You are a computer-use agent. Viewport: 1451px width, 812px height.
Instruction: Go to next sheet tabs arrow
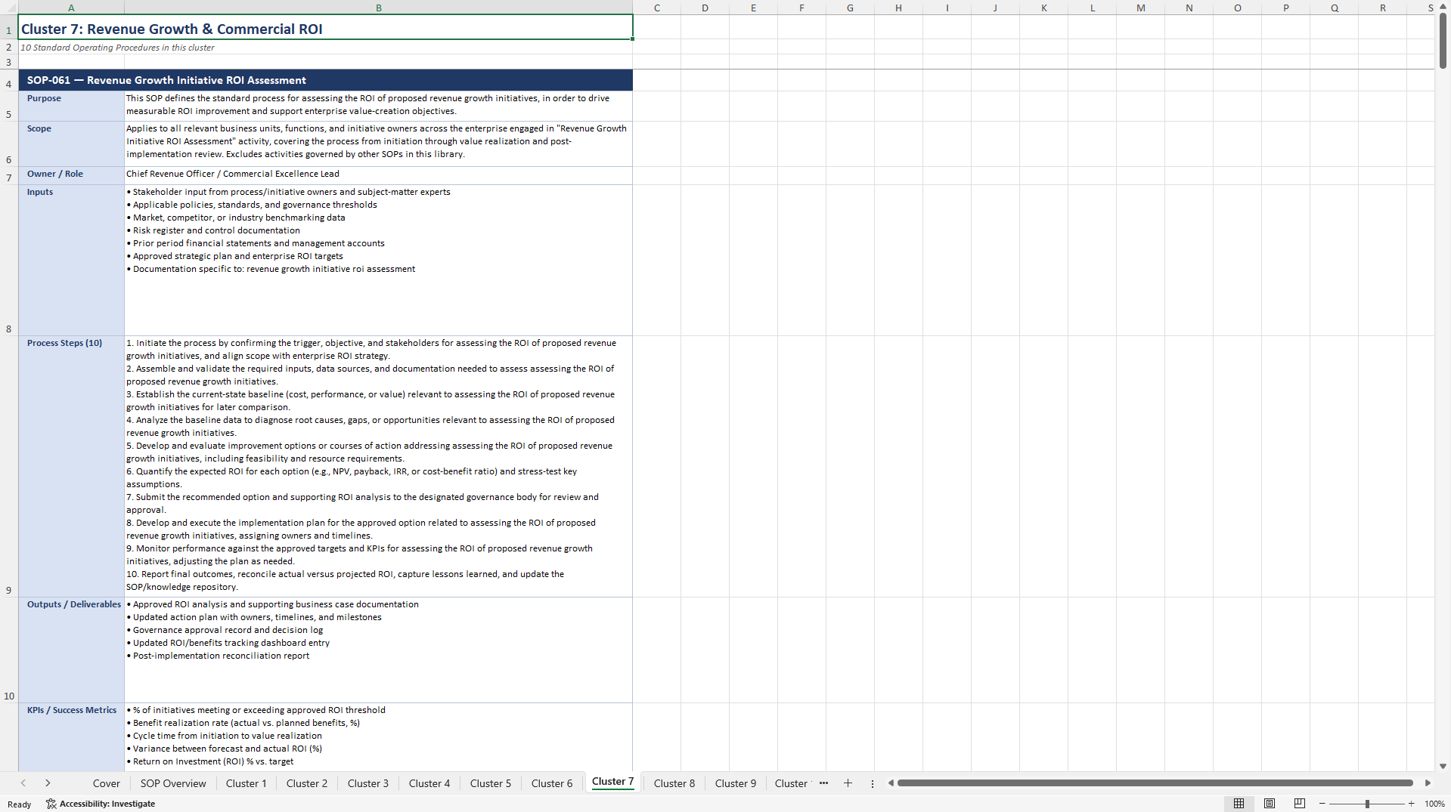pyautogui.click(x=48, y=783)
